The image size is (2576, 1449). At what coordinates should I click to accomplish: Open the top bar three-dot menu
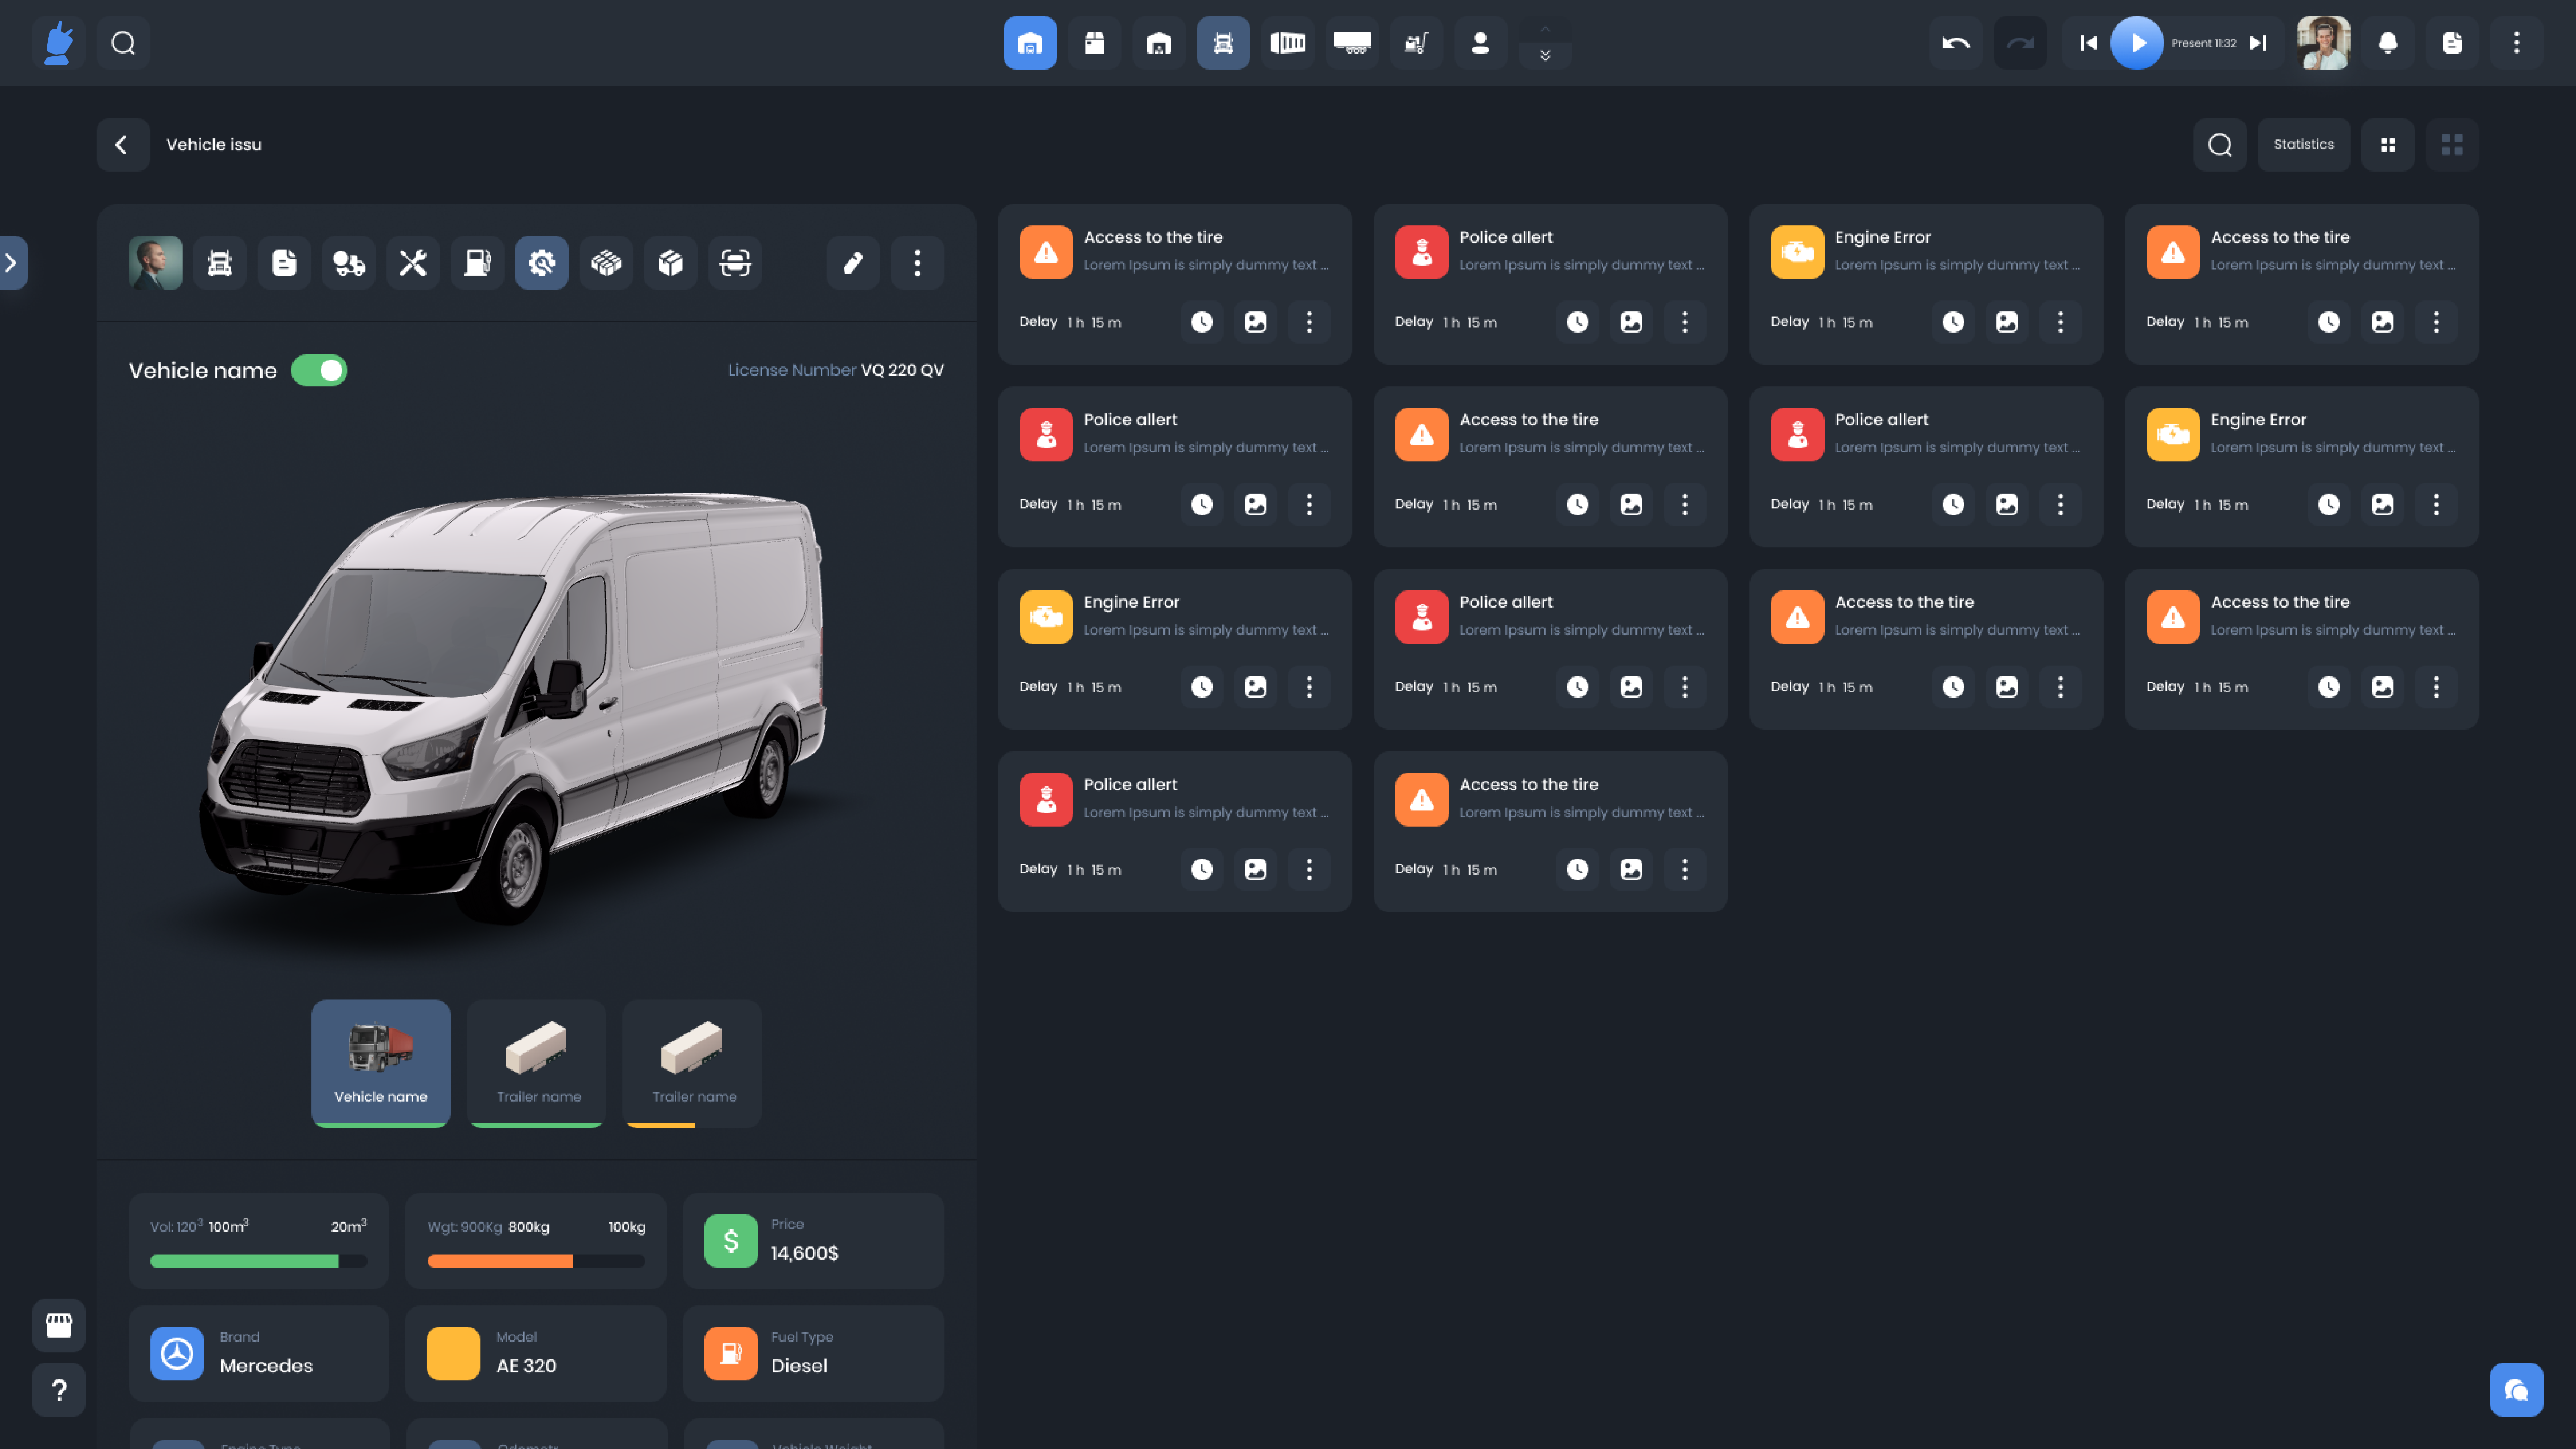(x=2517, y=43)
